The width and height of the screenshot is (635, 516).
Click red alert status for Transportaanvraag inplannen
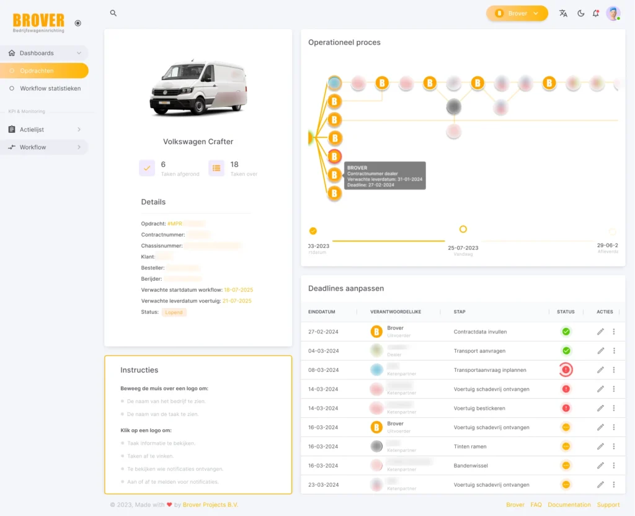click(x=566, y=370)
